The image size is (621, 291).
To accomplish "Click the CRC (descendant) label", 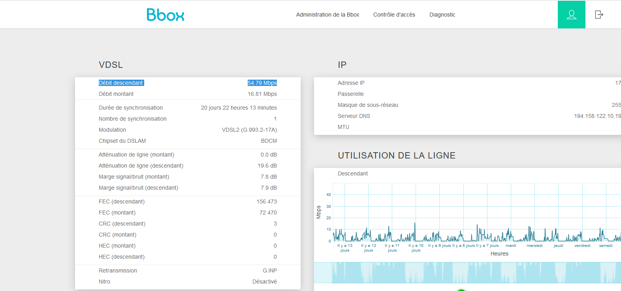I will 122,224.
